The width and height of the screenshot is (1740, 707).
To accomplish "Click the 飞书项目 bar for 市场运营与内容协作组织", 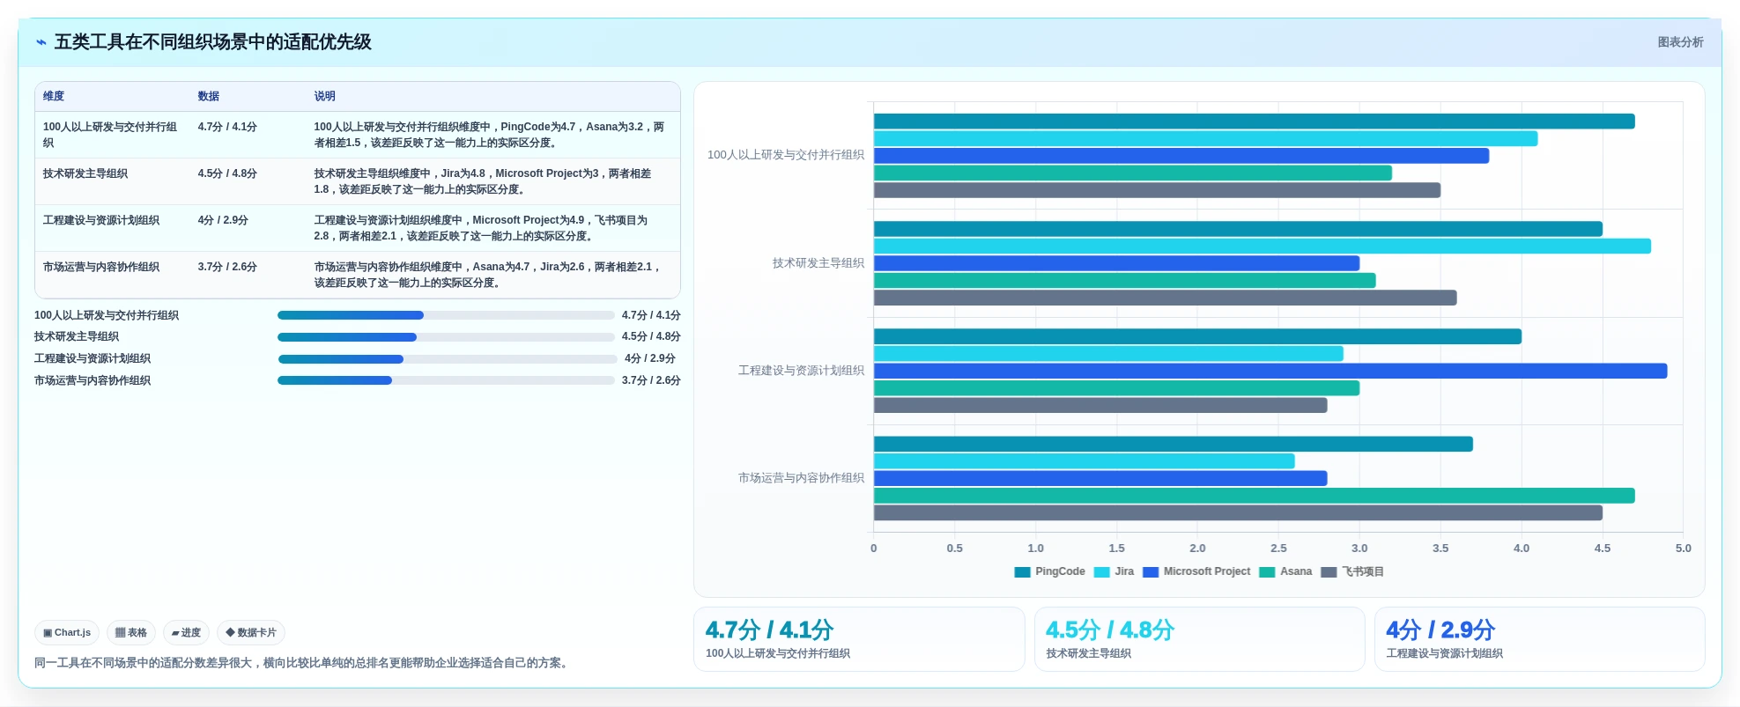I will (x=1238, y=513).
